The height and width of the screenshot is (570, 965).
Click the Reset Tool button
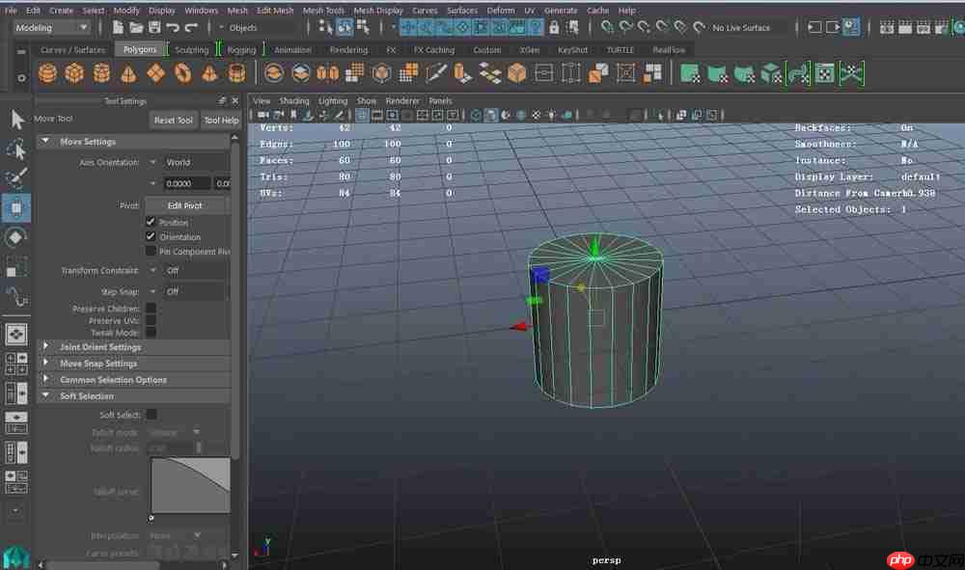point(174,120)
